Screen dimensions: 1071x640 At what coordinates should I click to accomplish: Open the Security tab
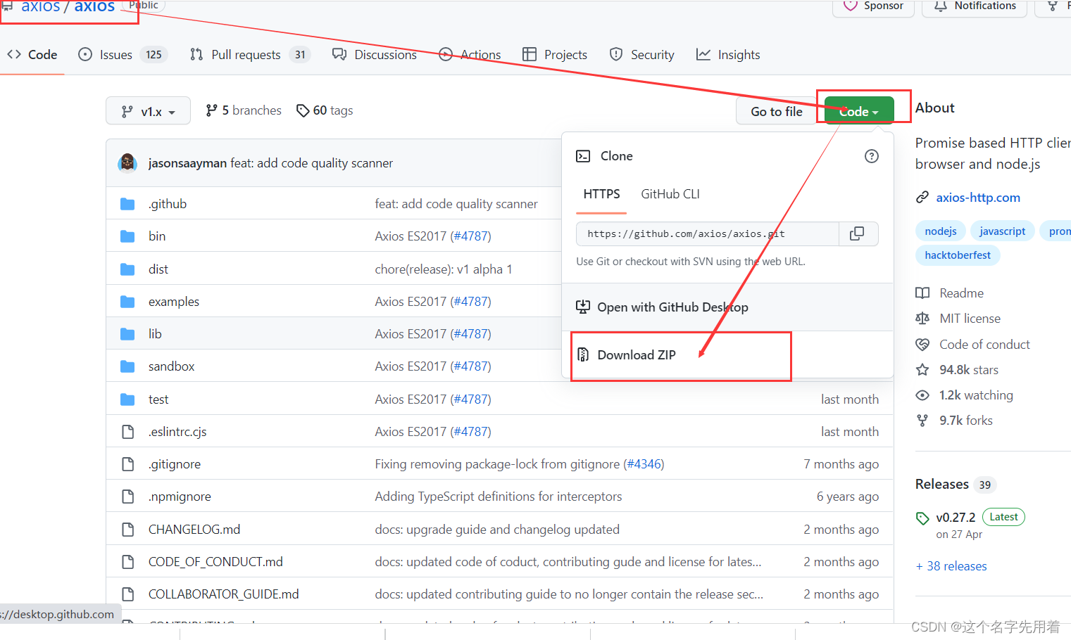641,55
